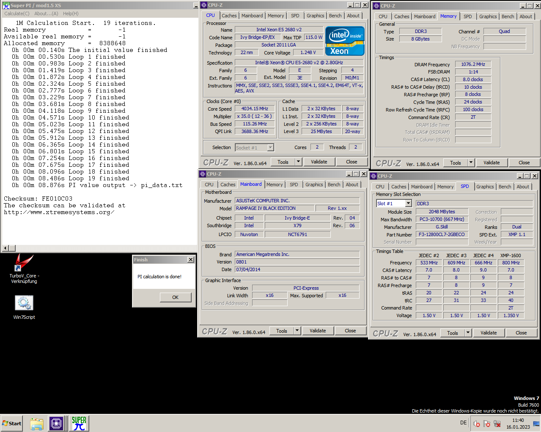Viewport: 541px width, 432px height.
Task: Select Mainboard tab in the Memory window
Action: [425, 16]
